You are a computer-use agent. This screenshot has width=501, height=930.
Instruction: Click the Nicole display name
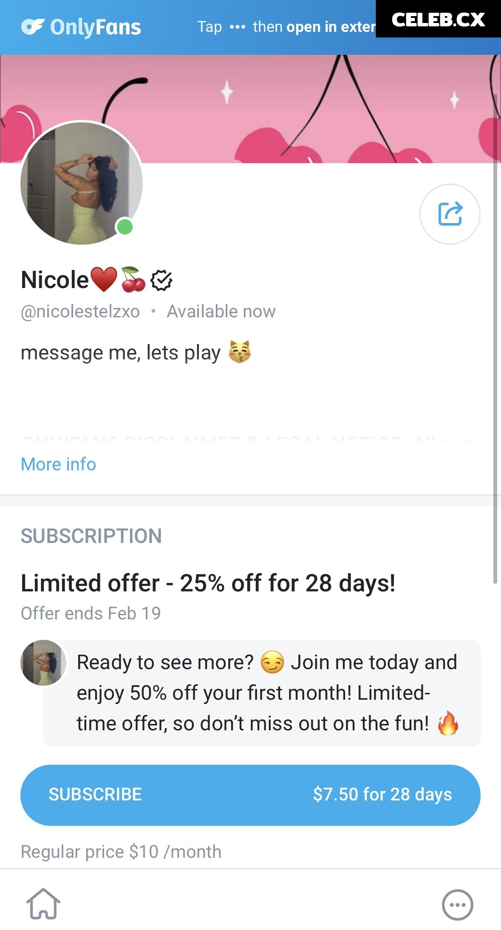(55, 280)
